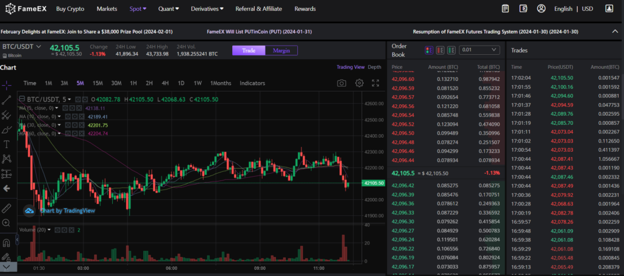This screenshot has width=624, height=276.
Task: Open the wallet icon in header
Action: [523, 9]
